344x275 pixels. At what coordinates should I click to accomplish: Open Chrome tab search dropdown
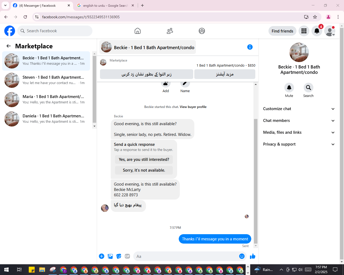[x=5, y=5]
